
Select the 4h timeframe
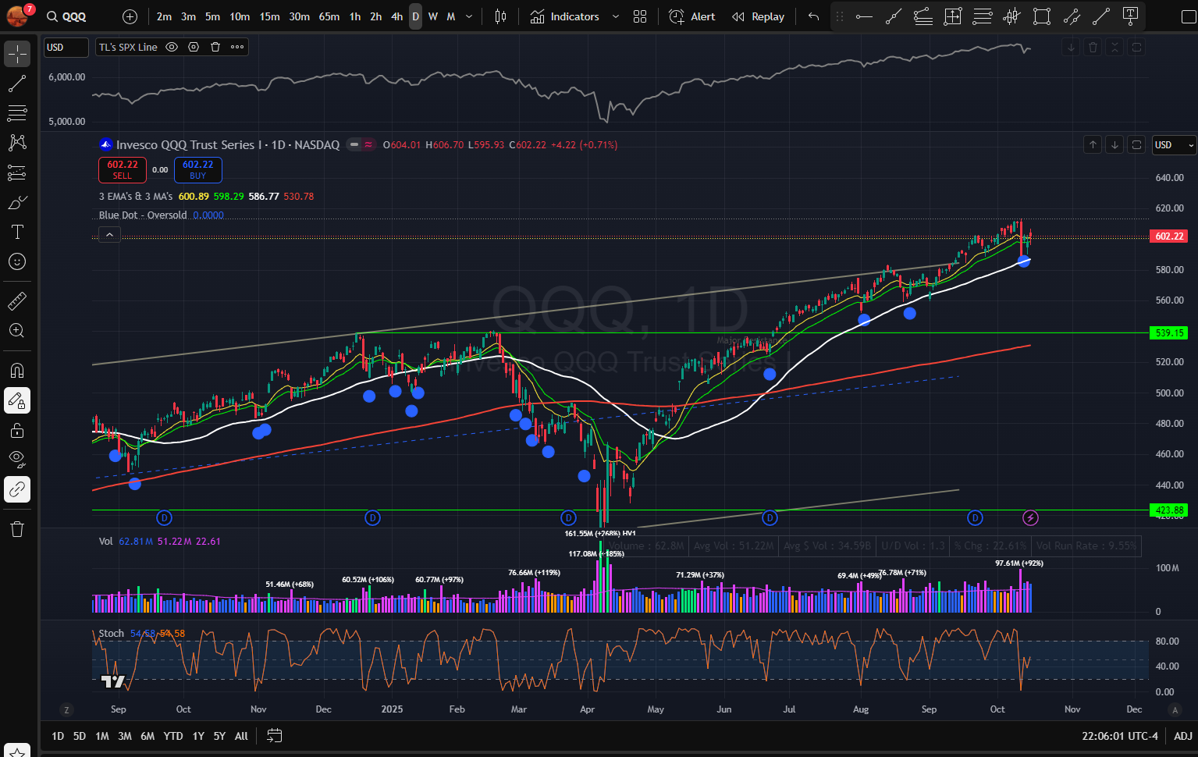(x=397, y=16)
